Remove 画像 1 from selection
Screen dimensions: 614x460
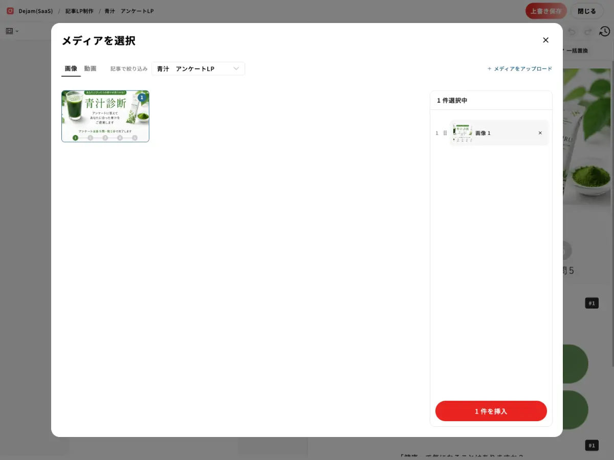(540, 133)
